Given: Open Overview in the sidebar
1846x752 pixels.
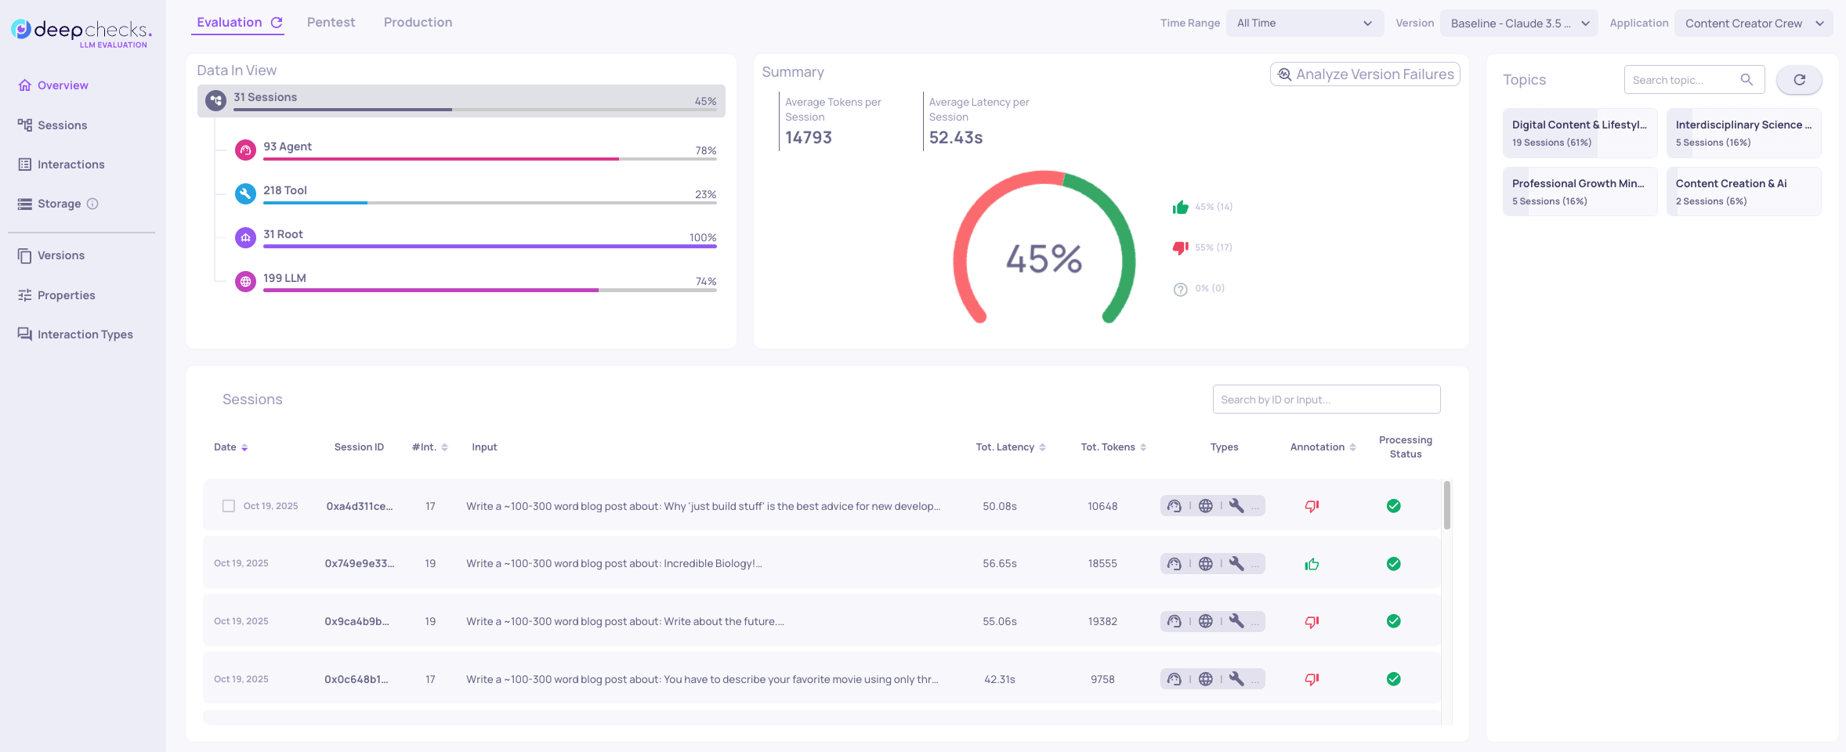Looking at the screenshot, I should point(53,85).
